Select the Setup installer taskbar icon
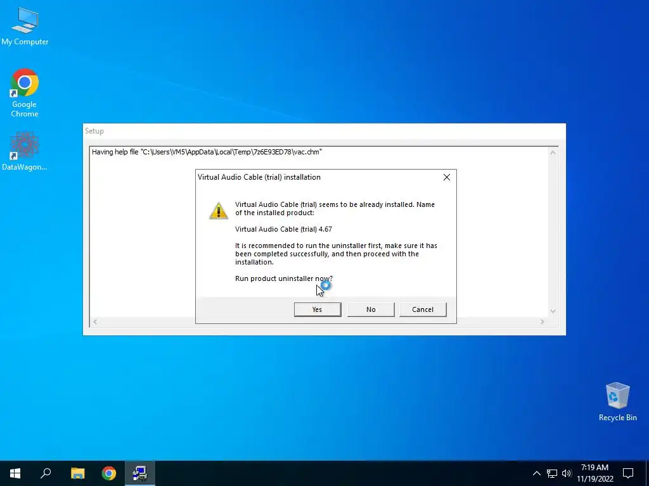 [x=140, y=473]
